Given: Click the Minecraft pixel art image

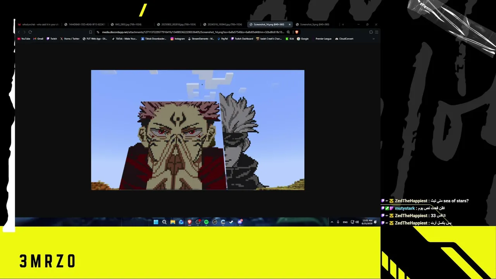Looking at the screenshot, I should (x=198, y=130).
